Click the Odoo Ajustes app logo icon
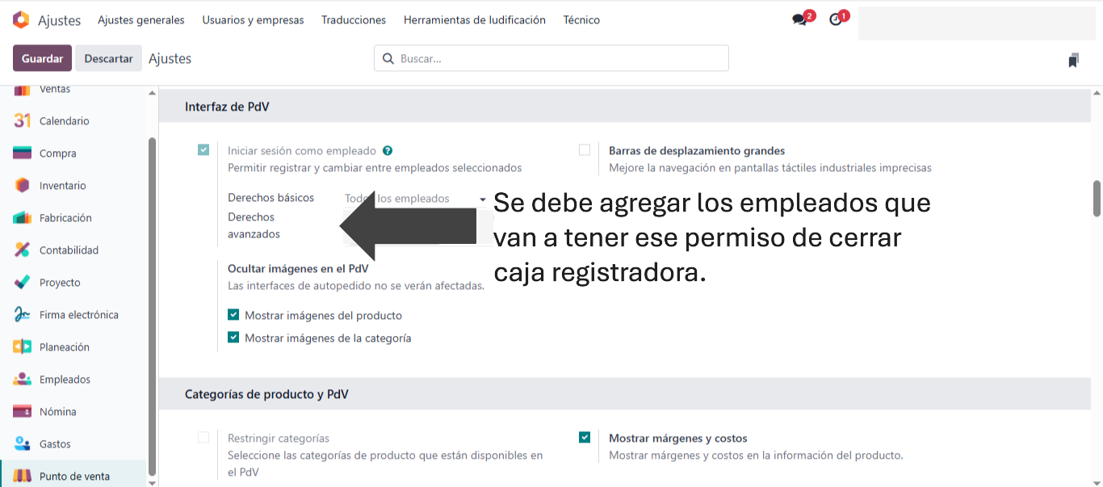1103x487 pixels. 21,19
